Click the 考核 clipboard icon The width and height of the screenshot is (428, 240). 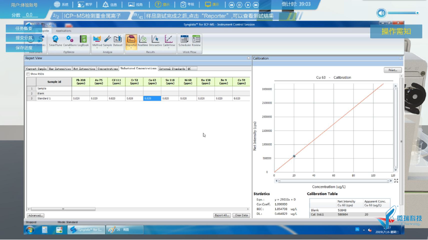(x=183, y=4)
